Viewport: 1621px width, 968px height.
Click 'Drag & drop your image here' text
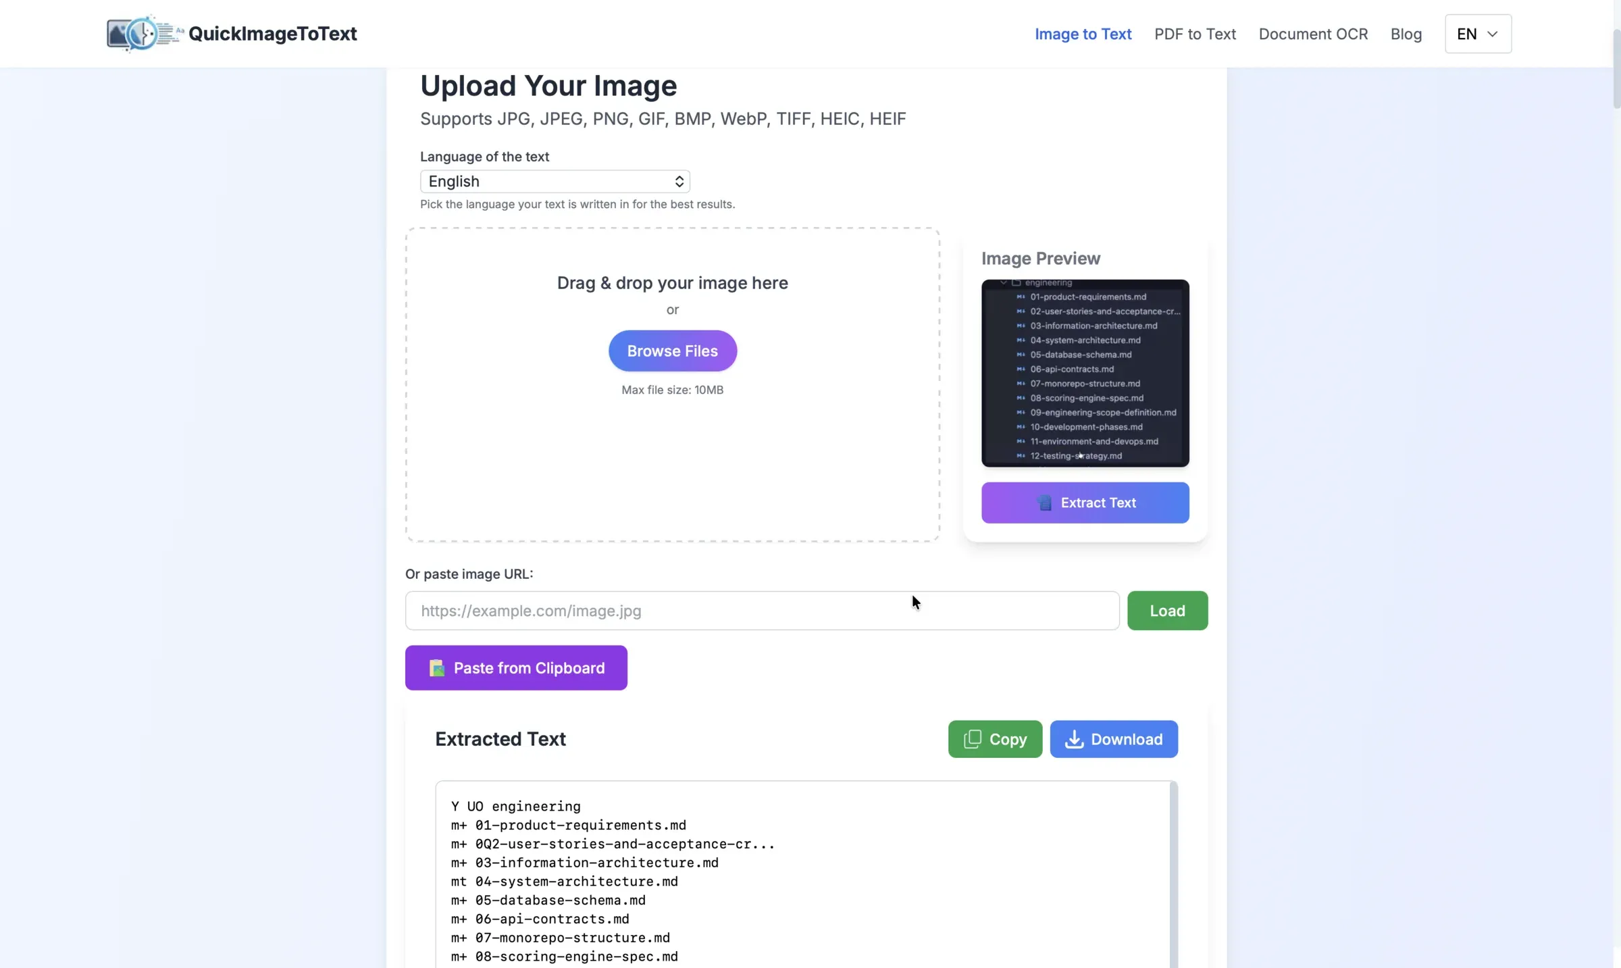(672, 283)
